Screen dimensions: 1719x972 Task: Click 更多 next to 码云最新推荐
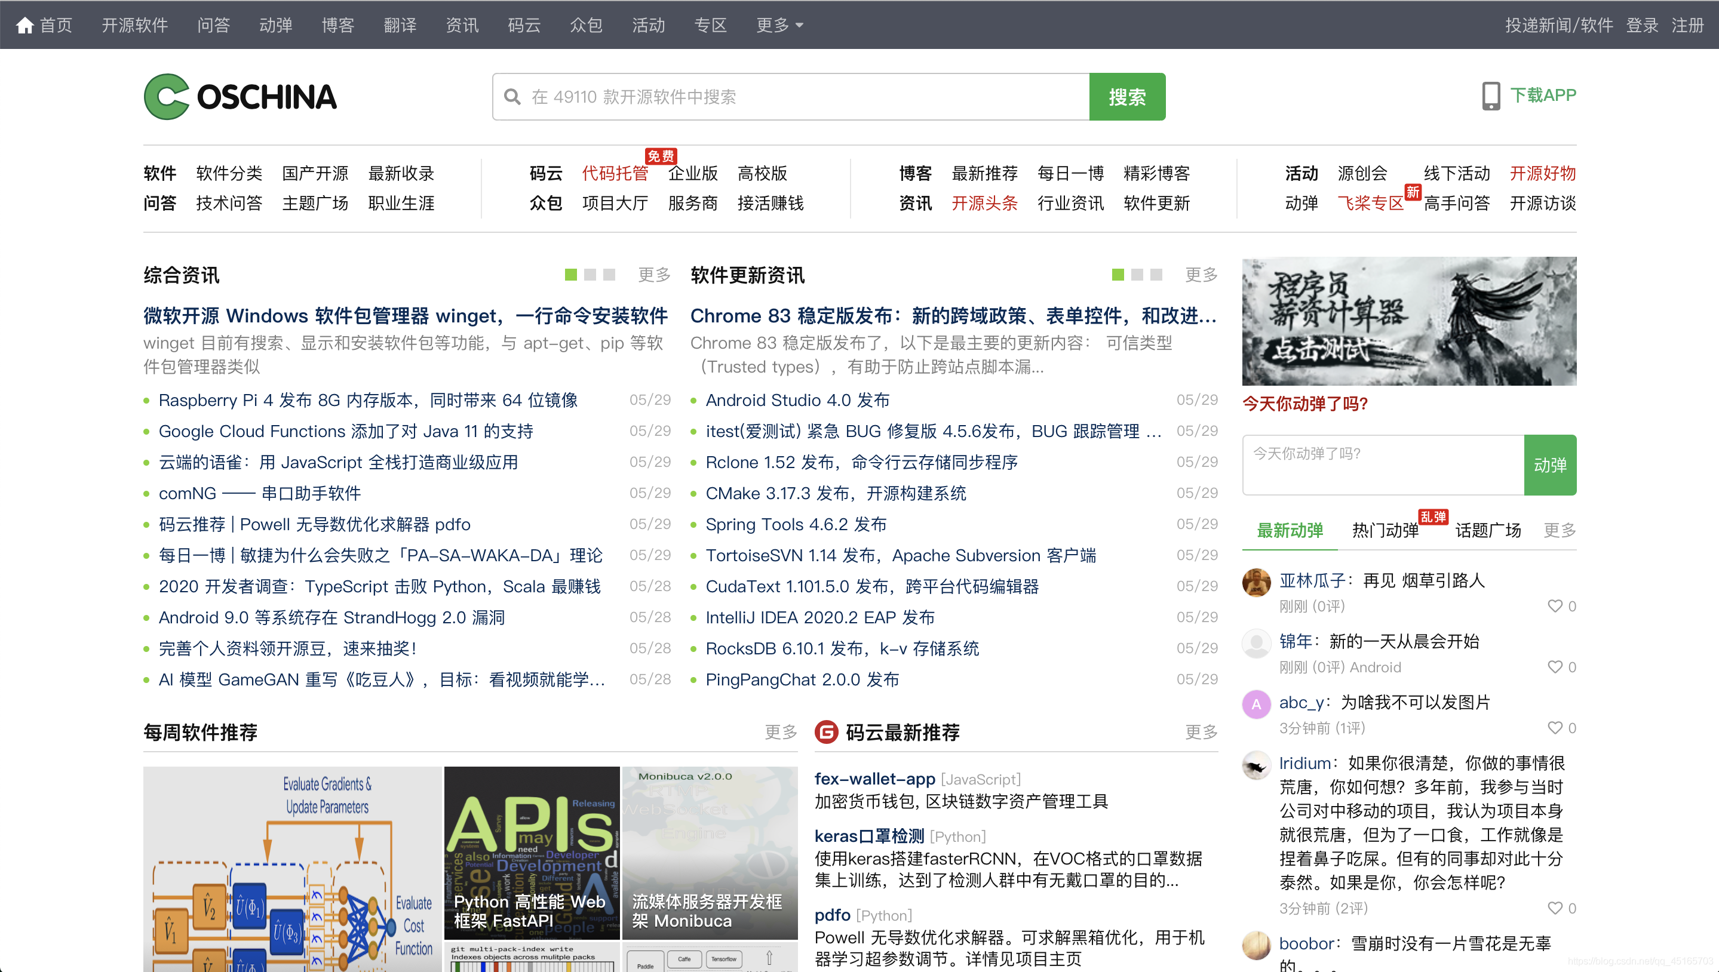[x=1201, y=733]
